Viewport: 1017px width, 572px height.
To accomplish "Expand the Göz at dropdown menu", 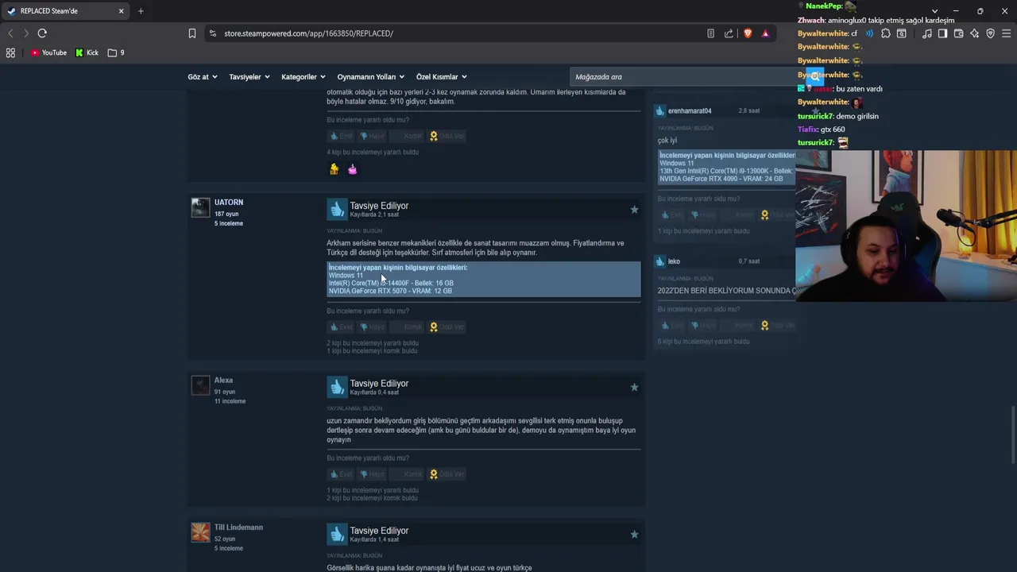I will pos(203,77).
